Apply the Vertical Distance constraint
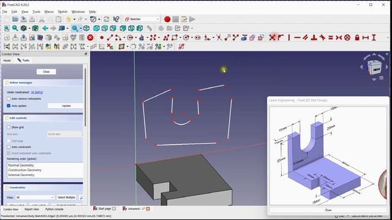 [x=374, y=38]
